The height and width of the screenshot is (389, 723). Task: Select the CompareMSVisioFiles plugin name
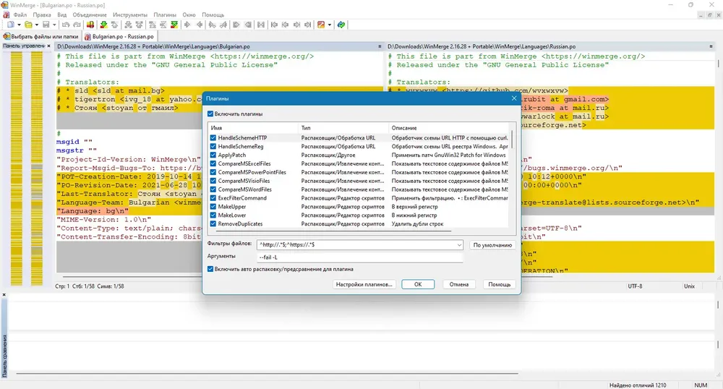244,181
